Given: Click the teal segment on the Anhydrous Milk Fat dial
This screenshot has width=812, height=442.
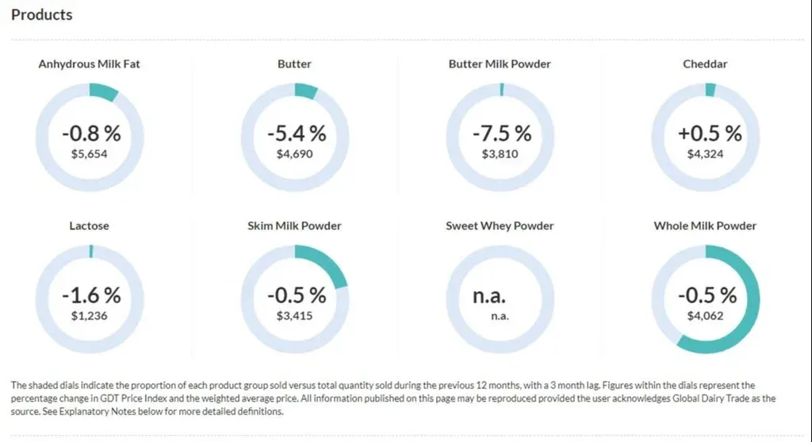Looking at the screenshot, I should click(103, 91).
